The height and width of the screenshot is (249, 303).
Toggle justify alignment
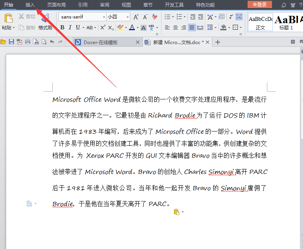(192, 27)
